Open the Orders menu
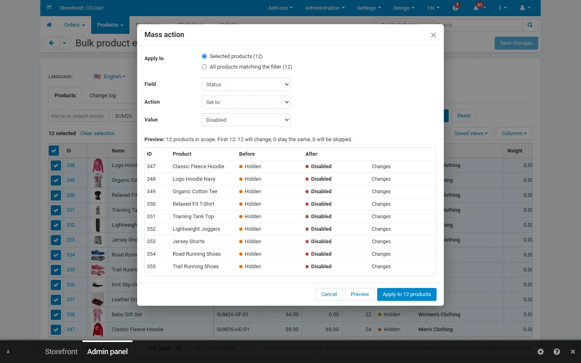The width and height of the screenshot is (581, 363). tap(74, 25)
